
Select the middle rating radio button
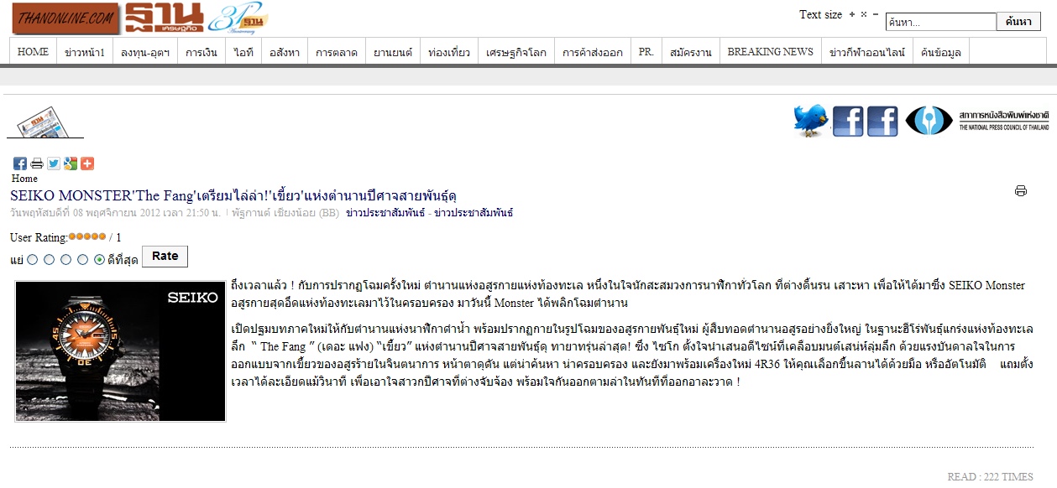tap(66, 260)
